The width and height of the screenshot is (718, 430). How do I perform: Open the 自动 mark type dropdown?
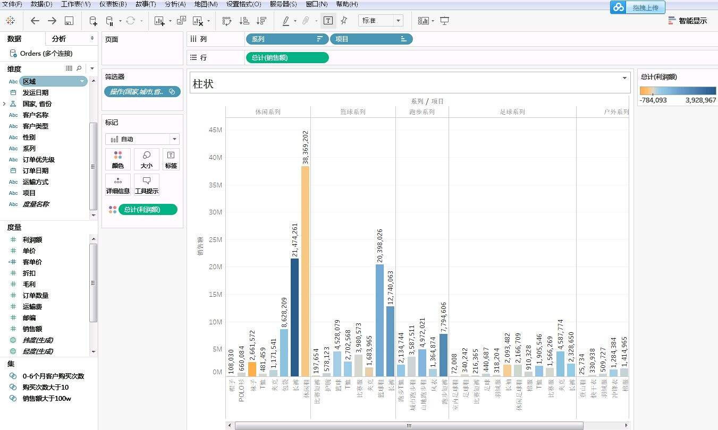142,139
